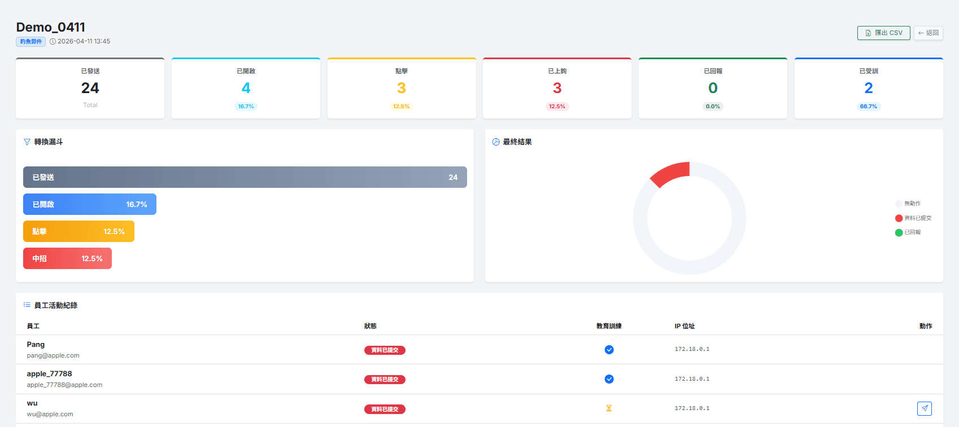Click the 點擊 12.5% funnel bar
The height and width of the screenshot is (427, 959).
click(x=79, y=231)
